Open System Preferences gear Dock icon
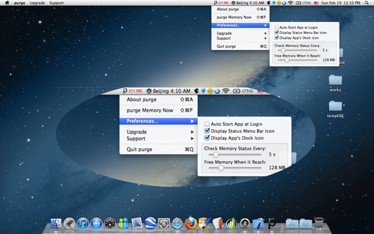 tap(164, 224)
